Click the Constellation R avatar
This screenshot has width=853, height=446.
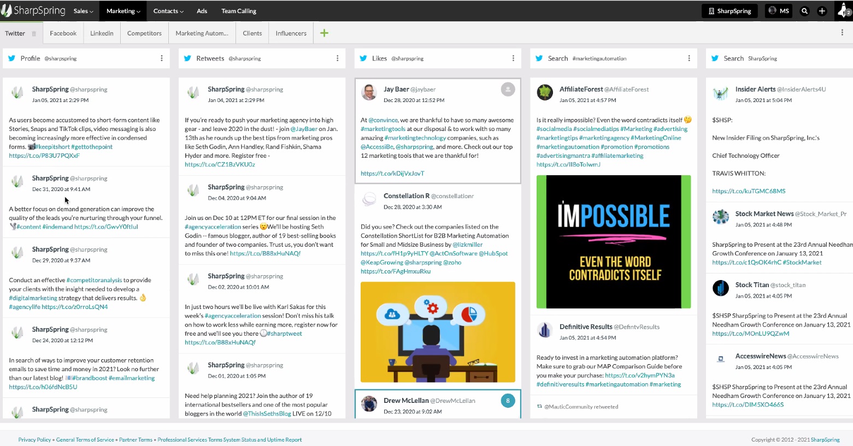click(369, 199)
